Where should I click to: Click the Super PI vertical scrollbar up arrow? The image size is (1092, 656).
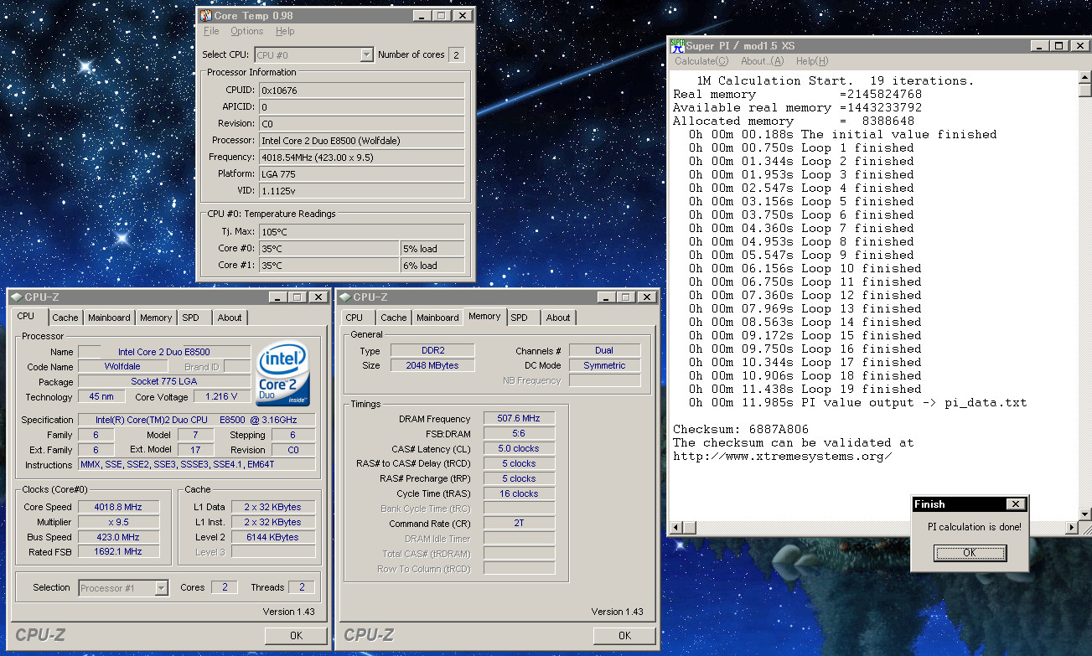pyautogui.click(x=1084, y=77)
